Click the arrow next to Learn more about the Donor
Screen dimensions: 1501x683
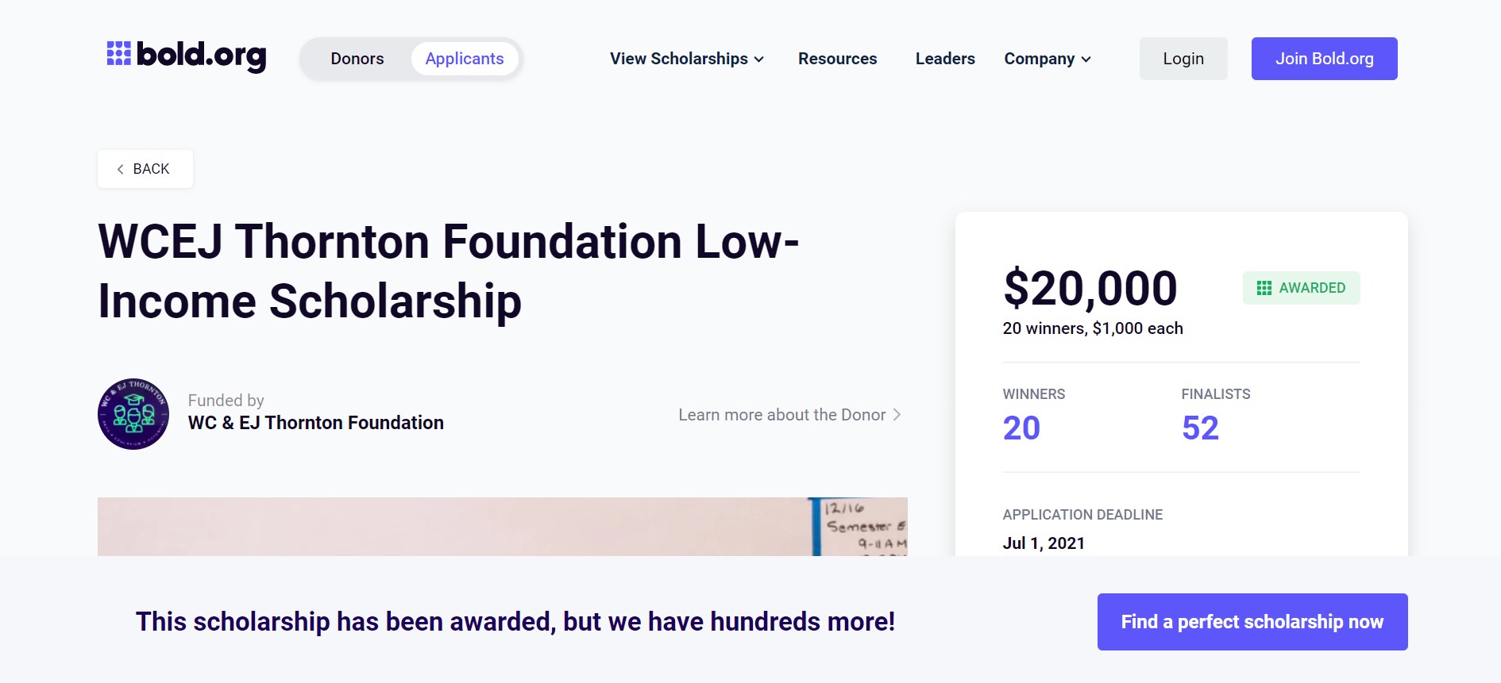897,415
